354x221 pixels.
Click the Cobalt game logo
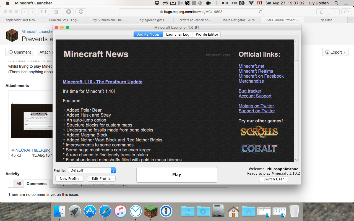coord(259,149)
